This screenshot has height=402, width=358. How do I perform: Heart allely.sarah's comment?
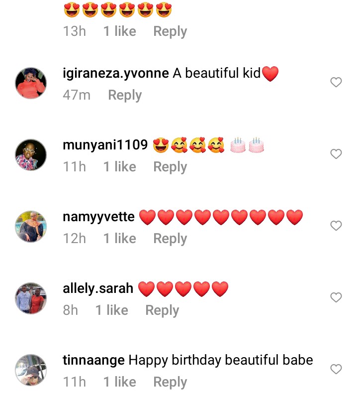point(336,297)
